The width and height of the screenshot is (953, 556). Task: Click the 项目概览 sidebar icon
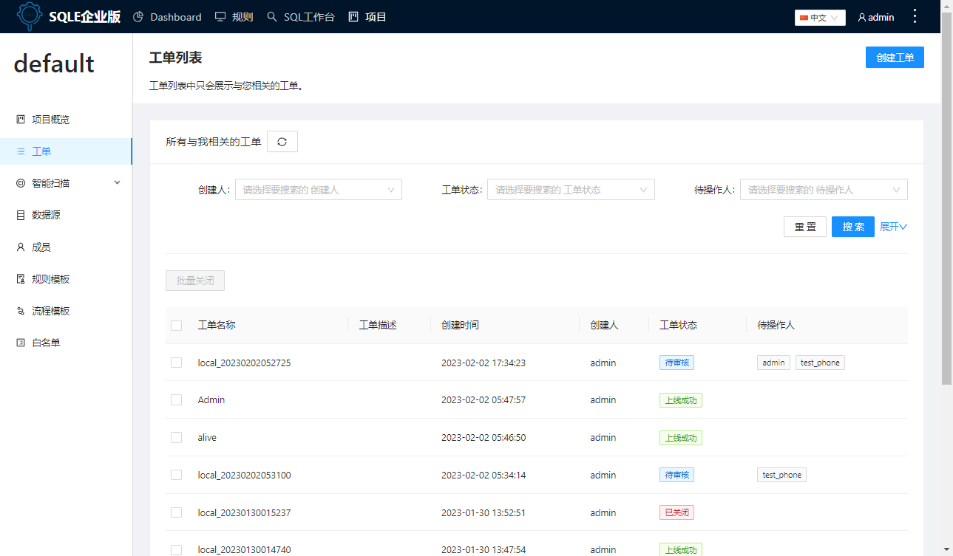pyautogui.click(x=21, y=119)
